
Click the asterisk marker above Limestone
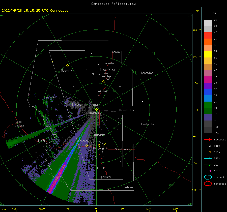48,95
